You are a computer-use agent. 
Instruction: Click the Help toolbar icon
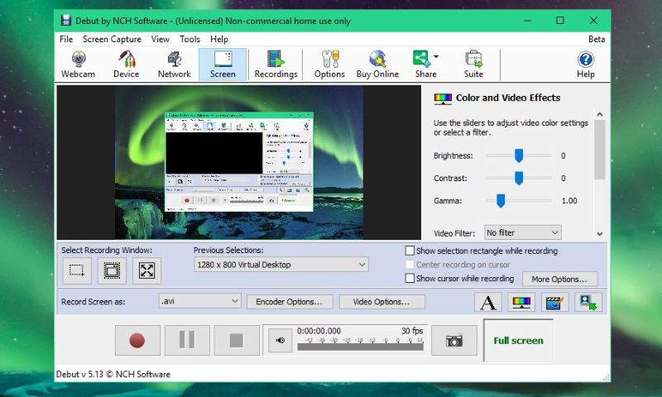586,65
